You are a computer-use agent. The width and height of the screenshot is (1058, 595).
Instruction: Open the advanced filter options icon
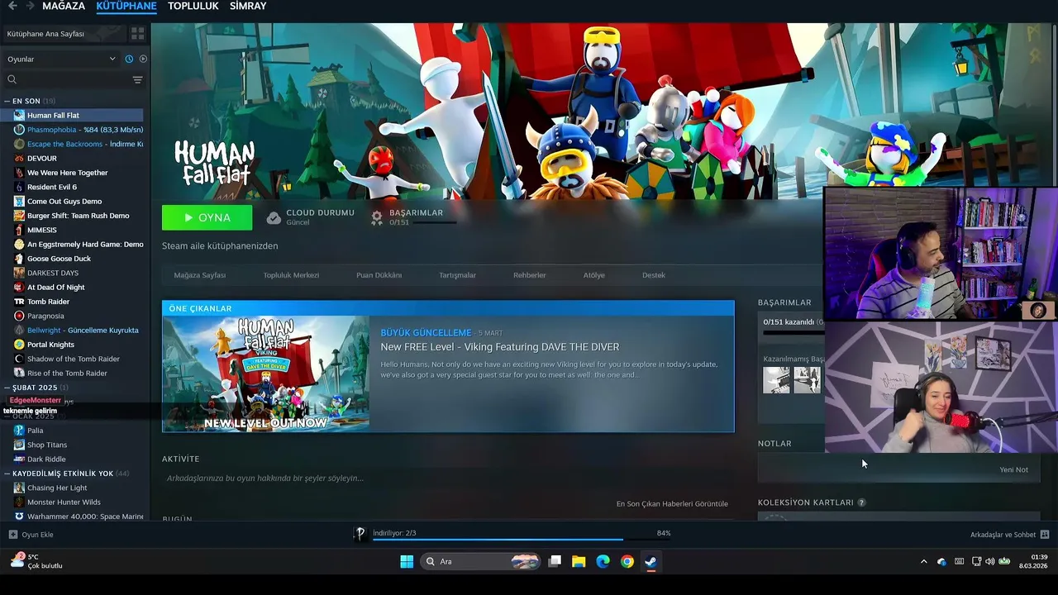point(137,79)
